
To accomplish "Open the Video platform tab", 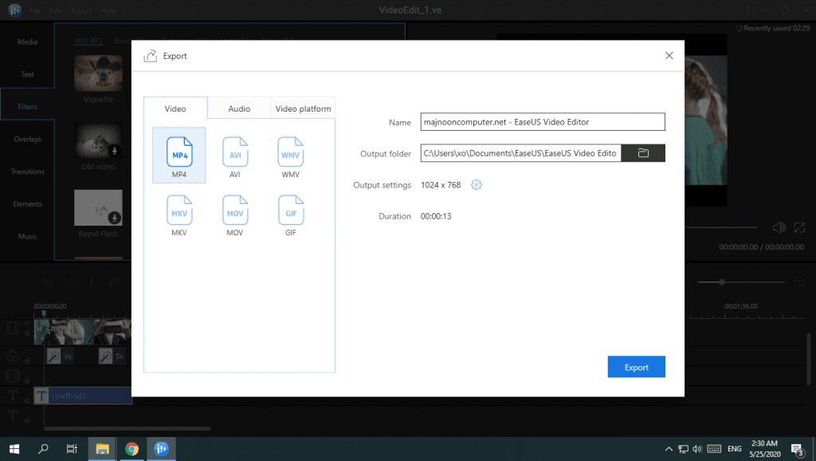I will pos(303,108).
